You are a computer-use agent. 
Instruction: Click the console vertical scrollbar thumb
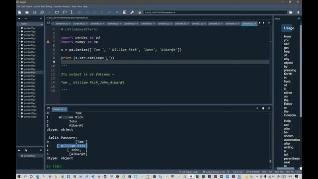pos(270,161)
